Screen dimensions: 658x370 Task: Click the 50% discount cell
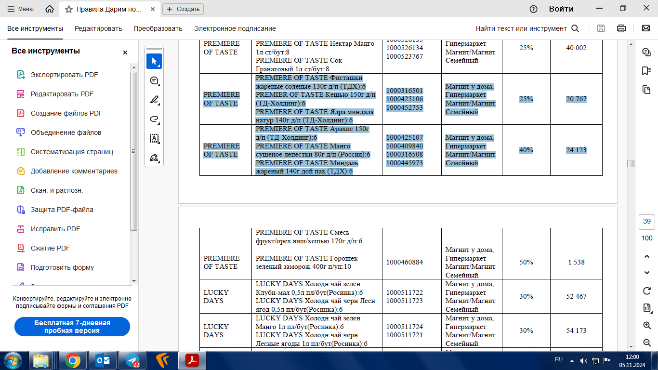tap(526, 262)
